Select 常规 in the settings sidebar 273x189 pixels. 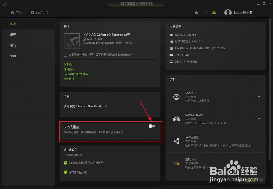[x=13, y=24]
